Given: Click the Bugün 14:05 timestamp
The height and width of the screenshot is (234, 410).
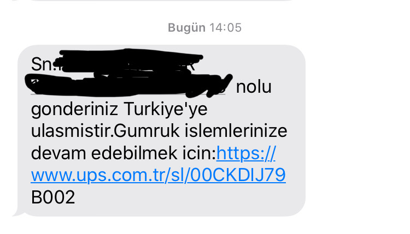Looking at the screenshot, I should [204, 28].
